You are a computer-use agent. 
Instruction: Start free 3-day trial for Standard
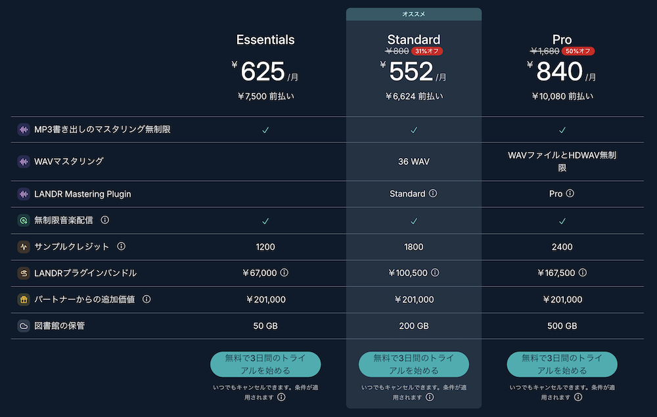tap(414, 364)
